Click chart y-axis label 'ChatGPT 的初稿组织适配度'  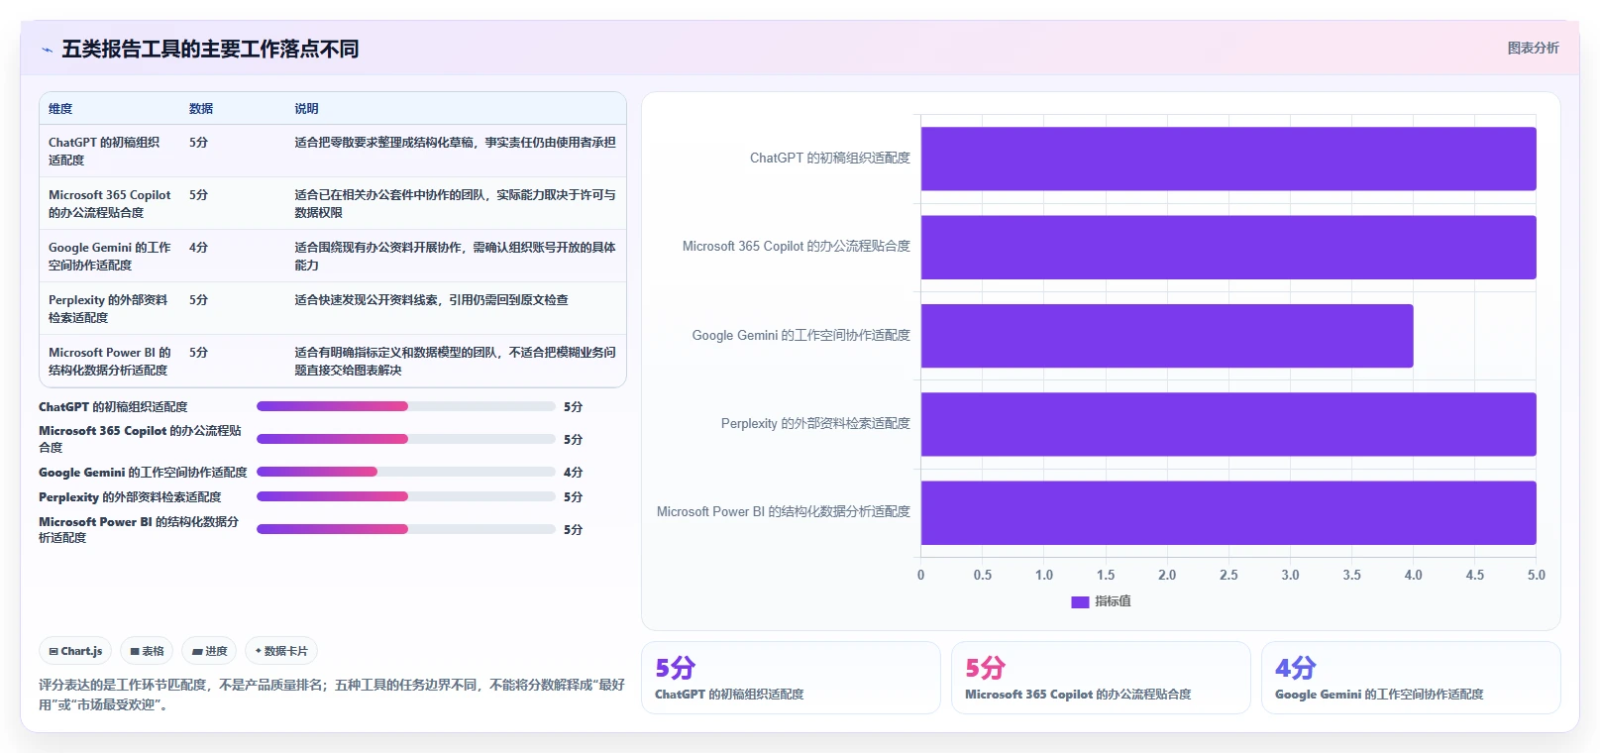(829, 158)
